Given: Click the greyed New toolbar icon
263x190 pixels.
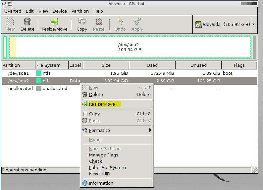Looking at the screenshot, I should pyautogui.click(x=10, y=22).
